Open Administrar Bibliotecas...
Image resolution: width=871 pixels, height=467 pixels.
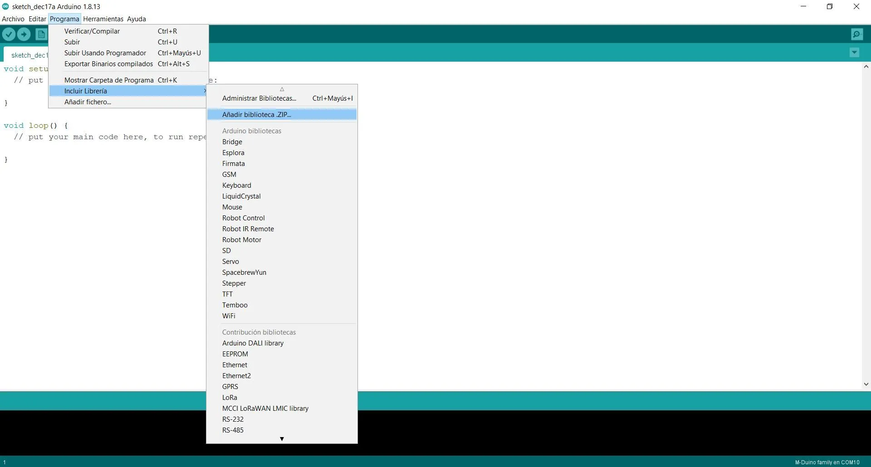coord(282,98)
